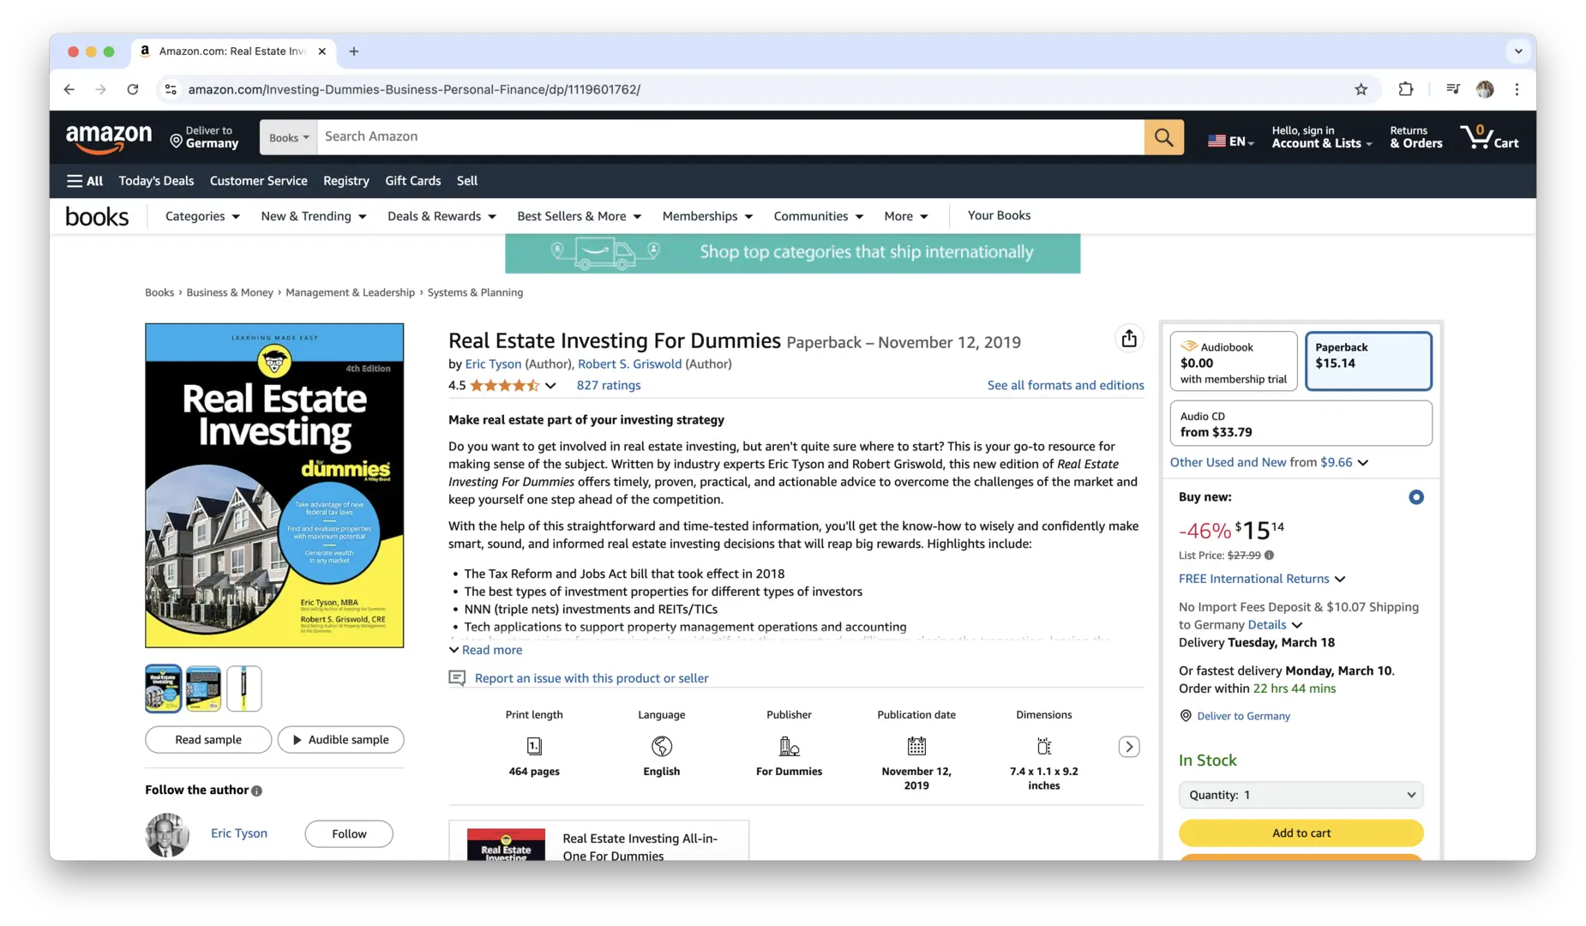
Task: Open the Books search category dropdown
Action: (x=289, y=137)
